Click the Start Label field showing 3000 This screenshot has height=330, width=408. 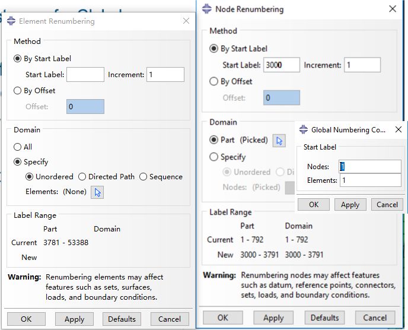(282, 65)
